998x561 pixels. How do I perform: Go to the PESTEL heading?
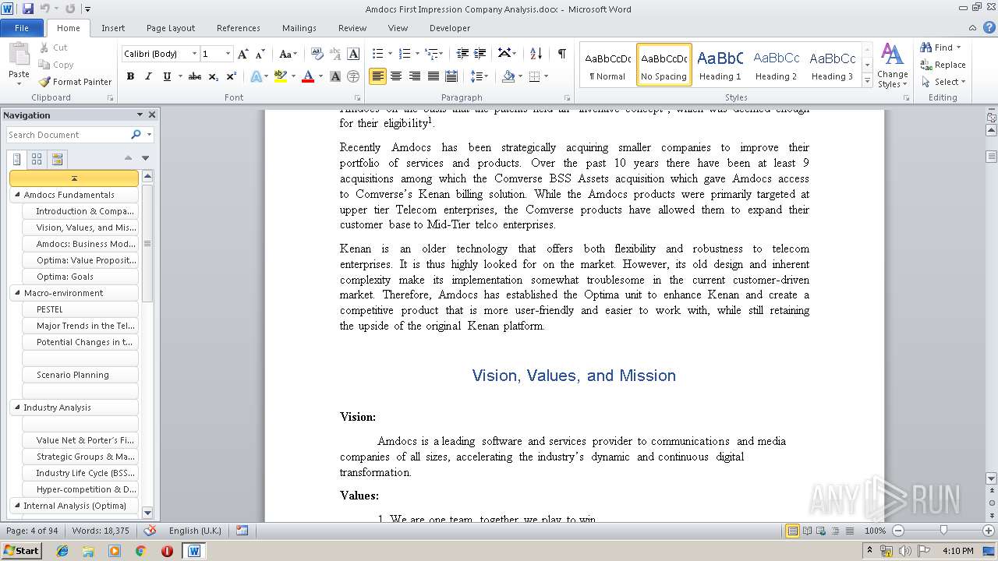click(x=80, y=309)
